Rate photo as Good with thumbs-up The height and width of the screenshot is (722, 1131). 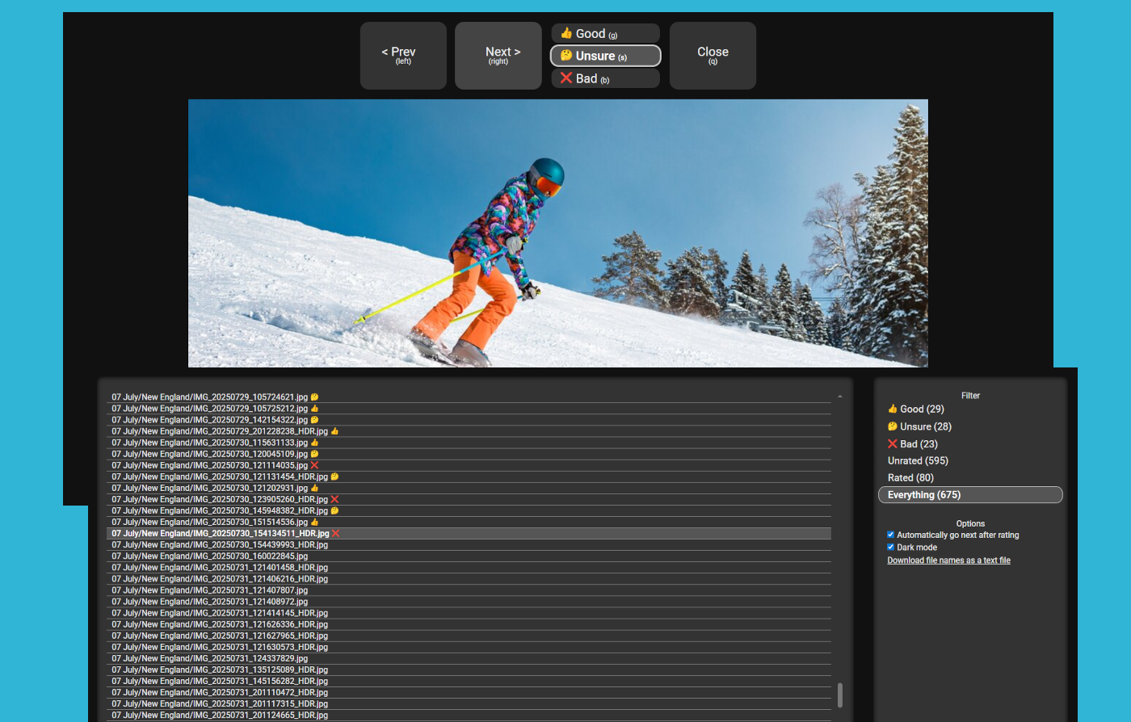605,34
